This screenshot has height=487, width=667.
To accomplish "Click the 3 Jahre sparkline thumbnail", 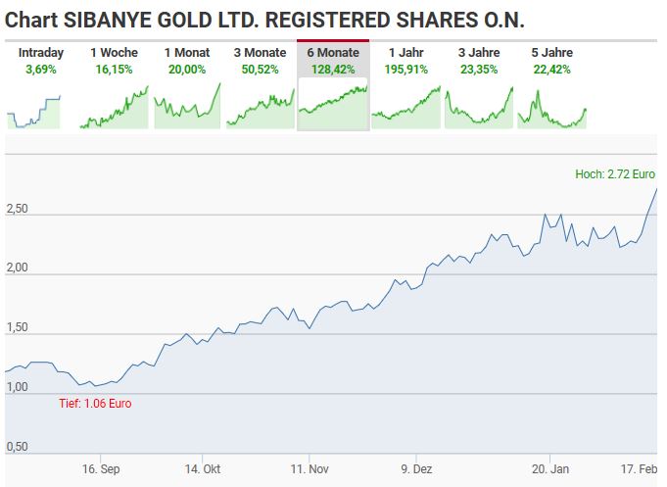I will point(479,107).
